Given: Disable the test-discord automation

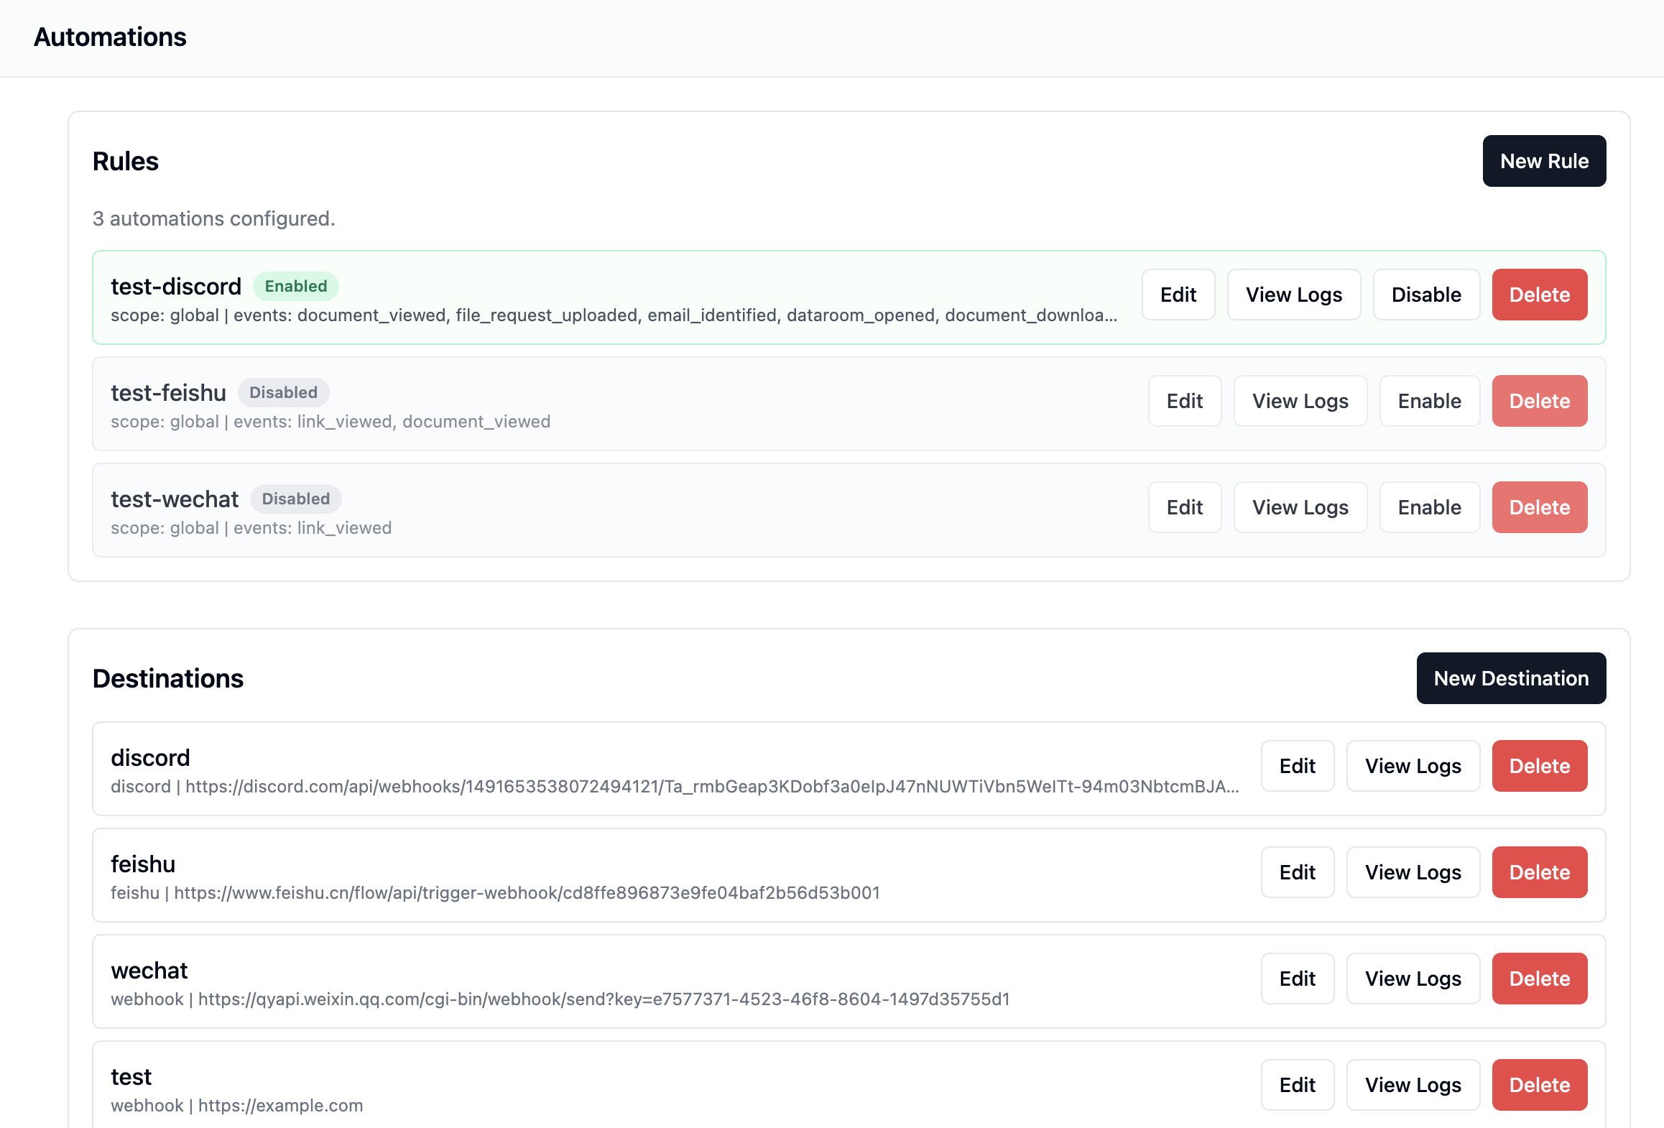Looking at the screenshot, I should point(1426,295).
